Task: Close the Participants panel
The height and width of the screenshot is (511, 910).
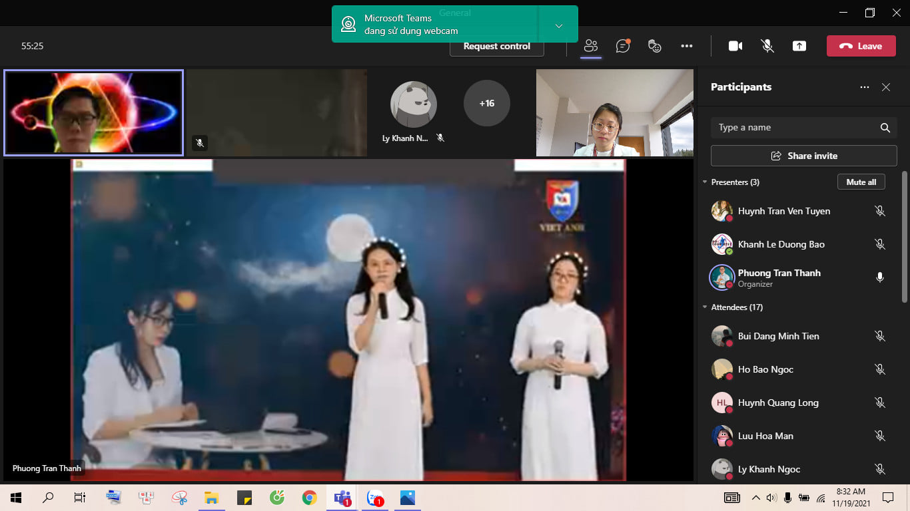Action: click(886, 87)
